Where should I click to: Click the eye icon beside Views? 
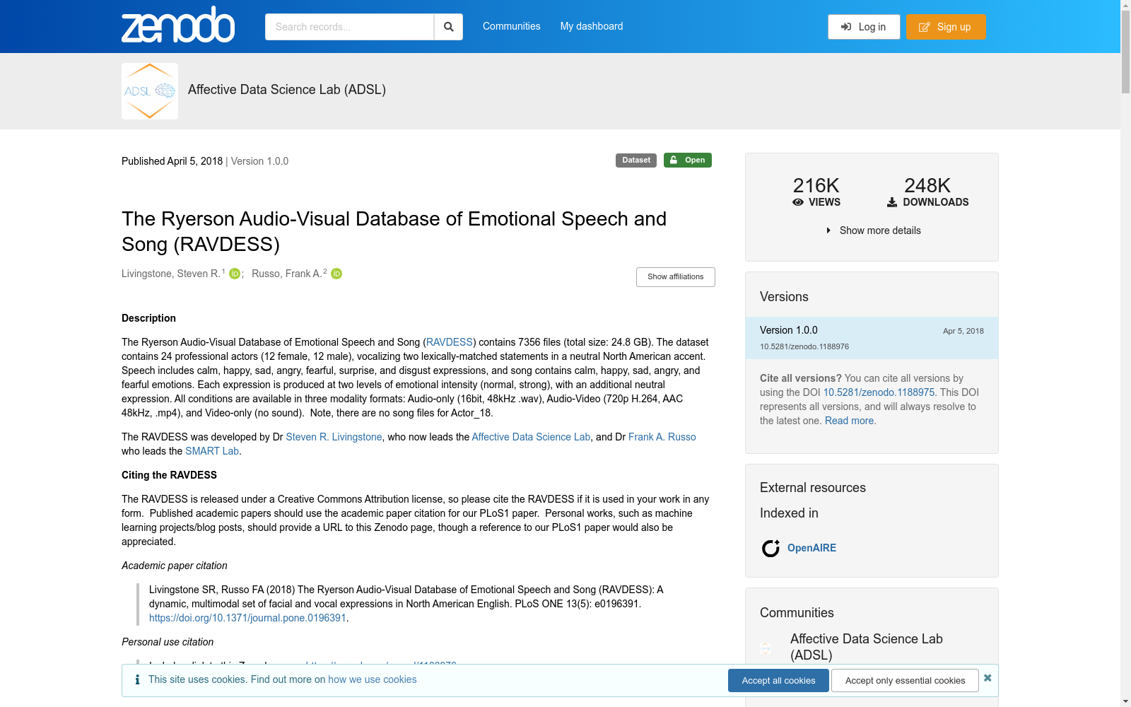click(798, 202)
